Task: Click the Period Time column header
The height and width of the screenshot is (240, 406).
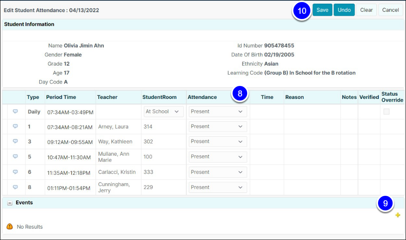Action: (x=61, y=97)
